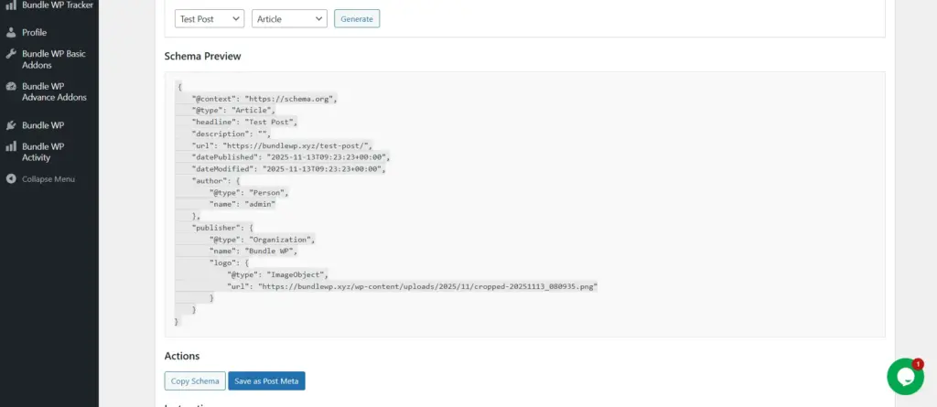The image size is (937, 407).
Task: Click the "publisher" line in schema
Action: (223, 228)
